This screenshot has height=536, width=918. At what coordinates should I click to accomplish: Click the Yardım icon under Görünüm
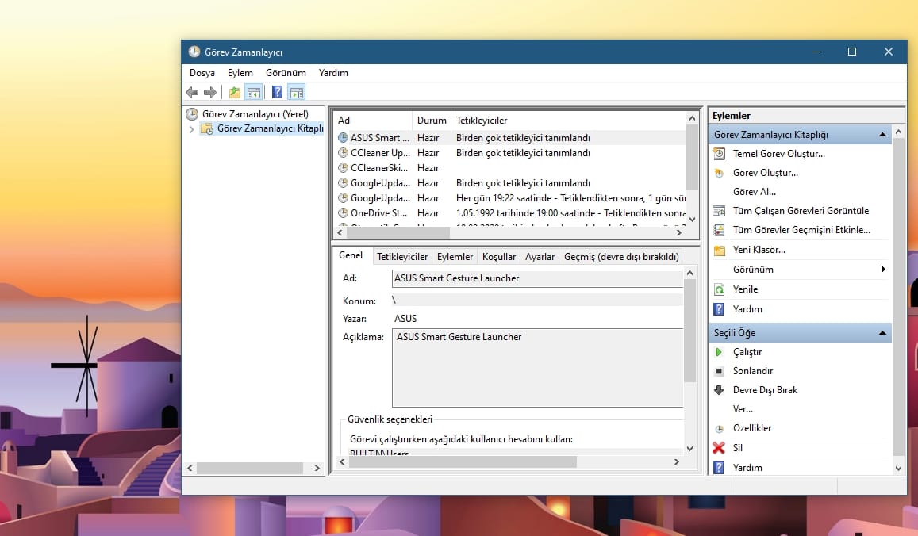[719, 309]
